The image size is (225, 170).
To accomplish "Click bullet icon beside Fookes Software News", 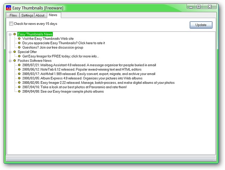I will pos(15,61).
